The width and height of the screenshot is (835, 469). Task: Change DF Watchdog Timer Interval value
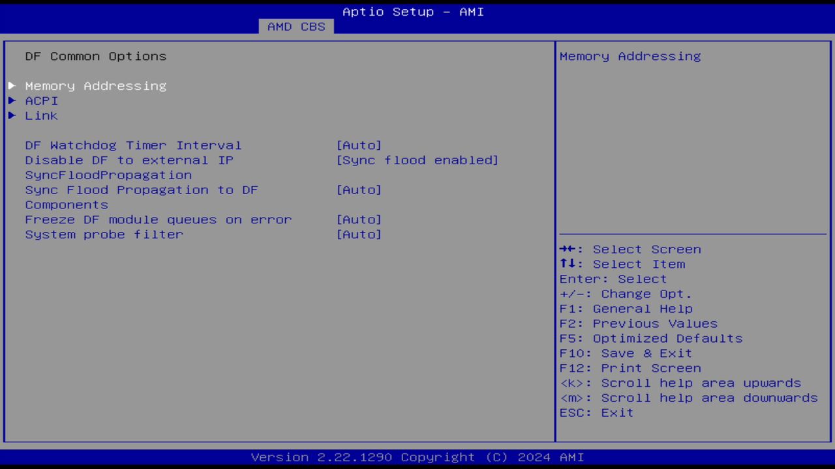coord(359,145)
